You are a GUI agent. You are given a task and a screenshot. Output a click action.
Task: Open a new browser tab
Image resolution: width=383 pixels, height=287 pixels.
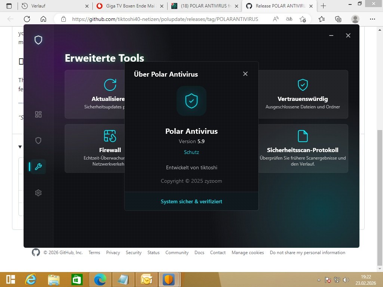pos(324,6)
